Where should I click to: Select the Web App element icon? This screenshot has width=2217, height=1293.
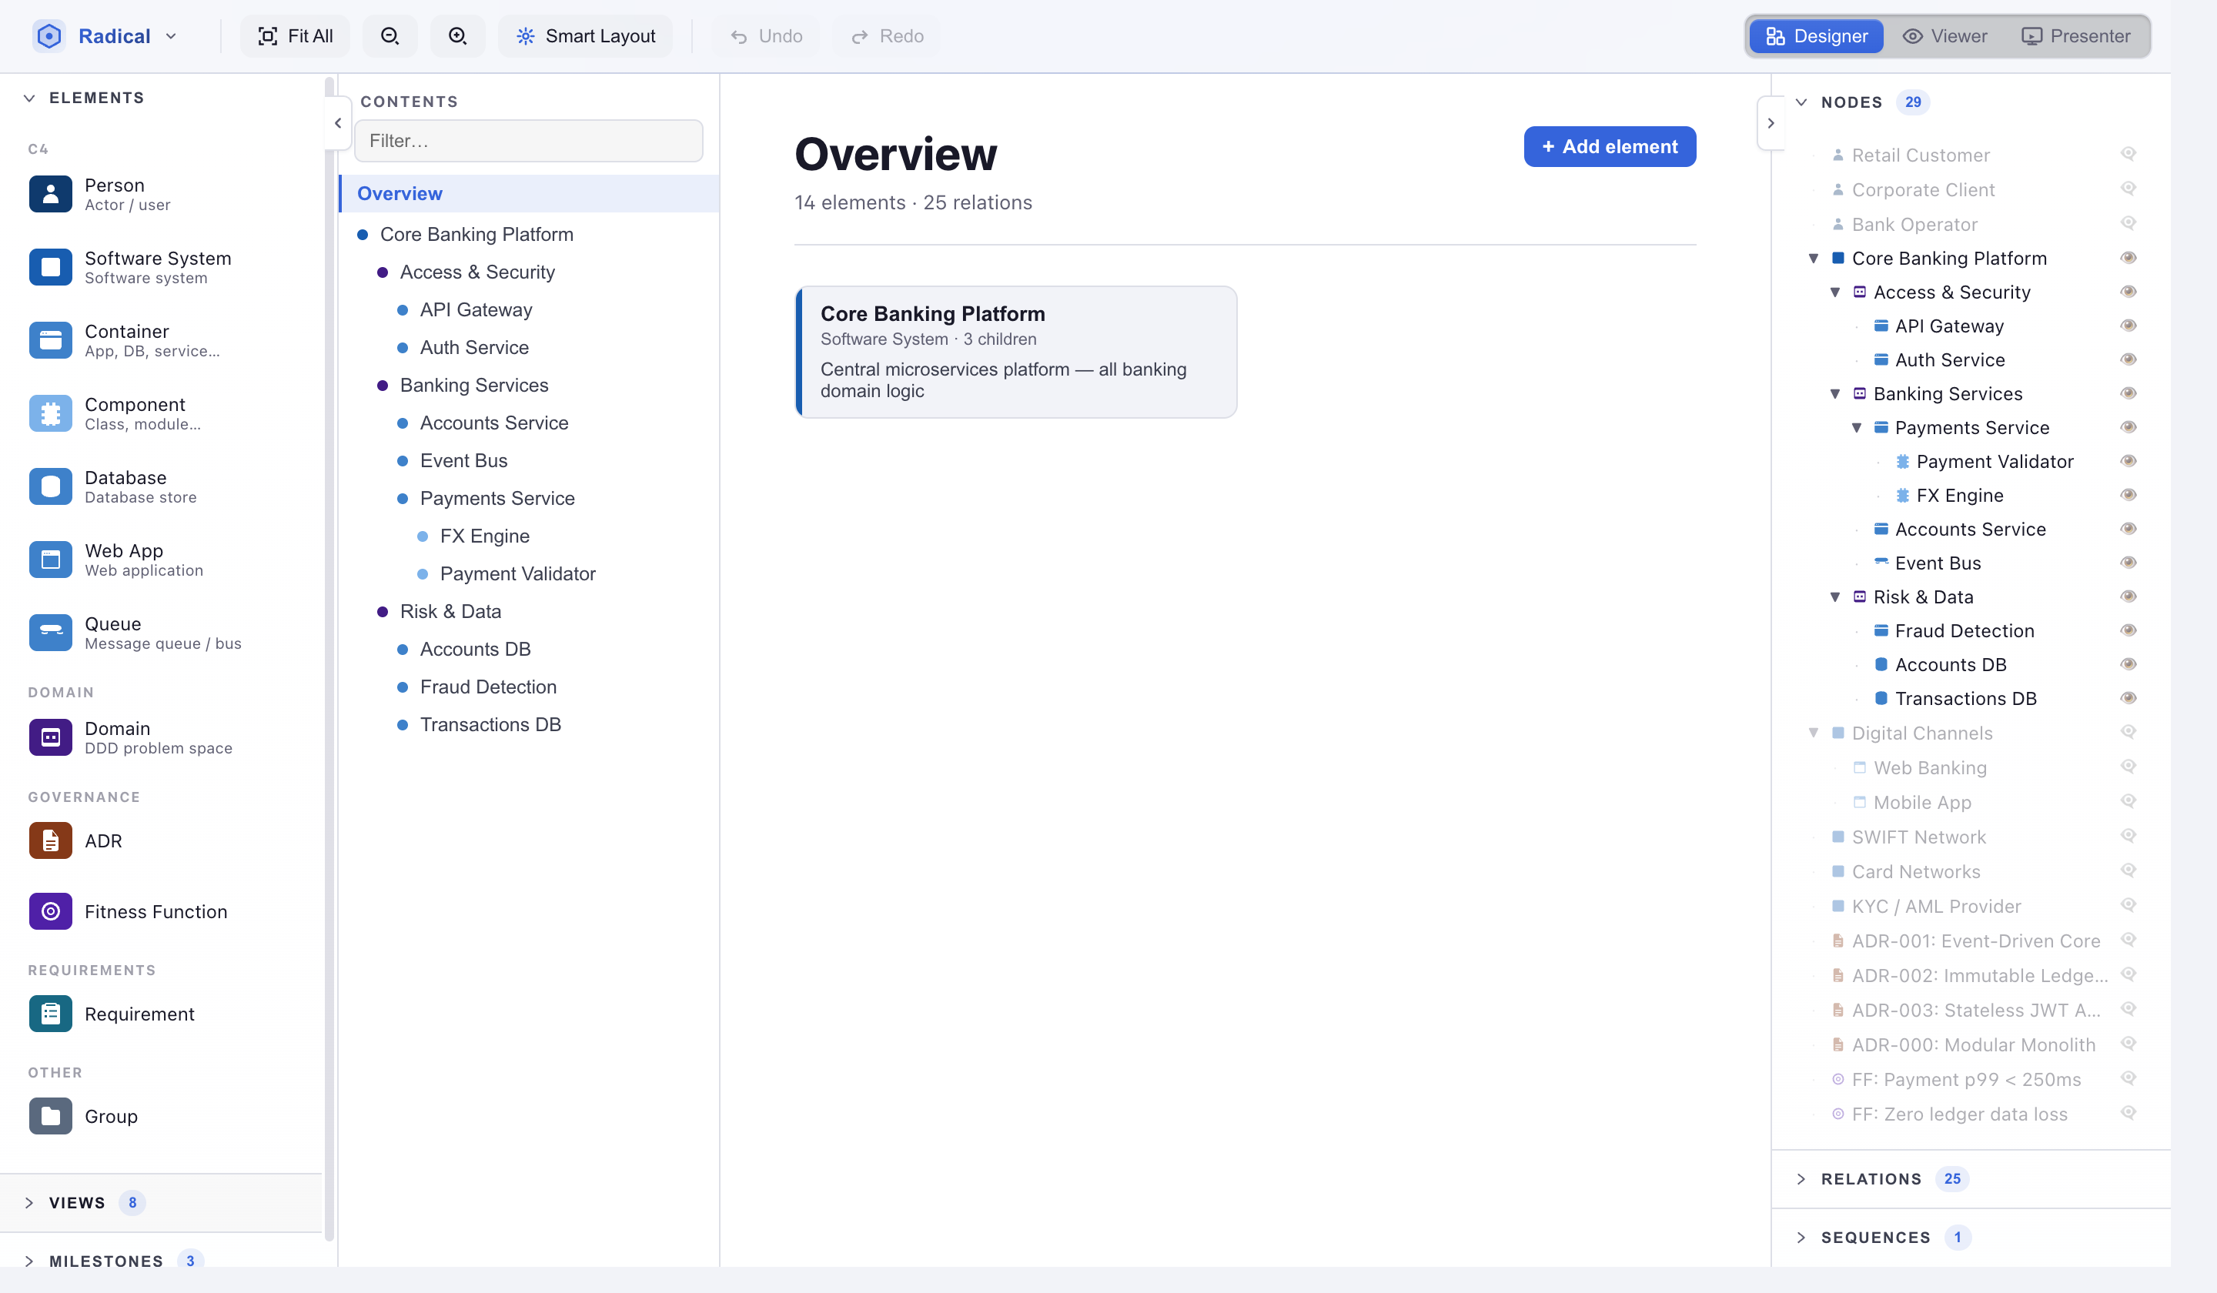click(50, 560)
